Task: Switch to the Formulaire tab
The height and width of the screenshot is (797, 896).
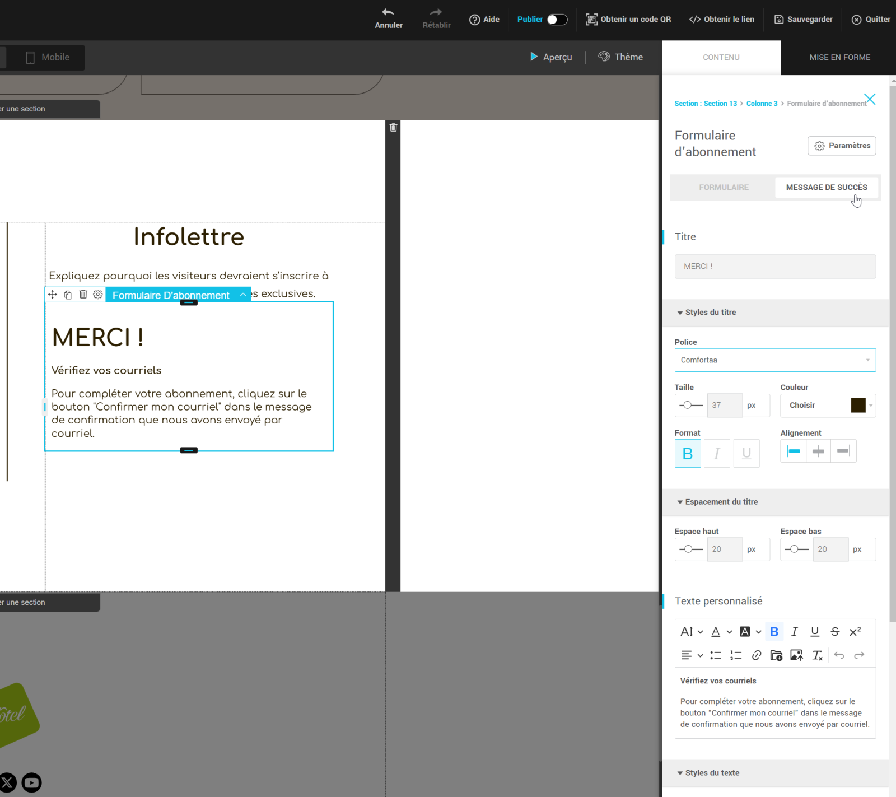Action: (x=724, y=188)
